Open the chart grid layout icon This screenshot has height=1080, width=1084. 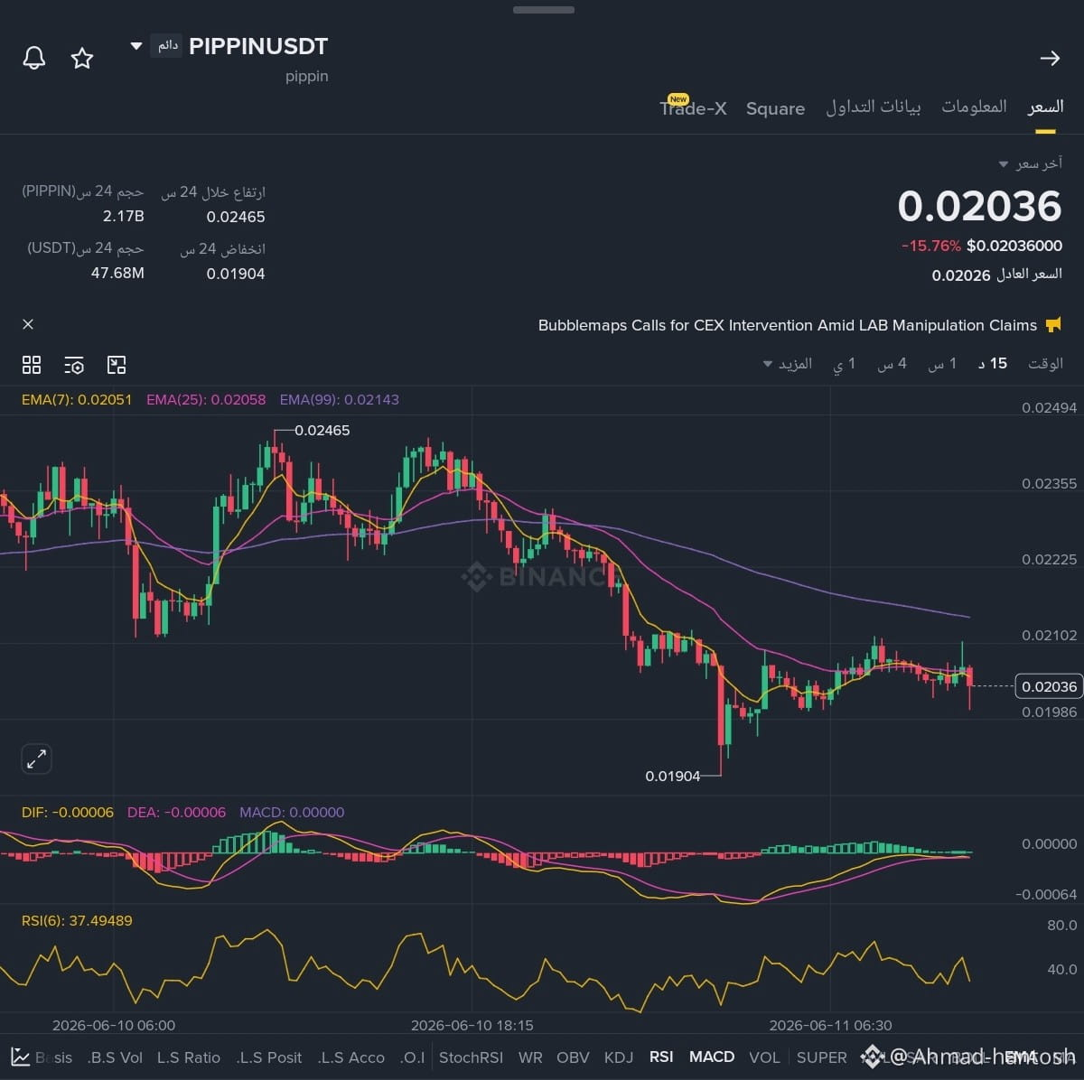coord(32,365)
